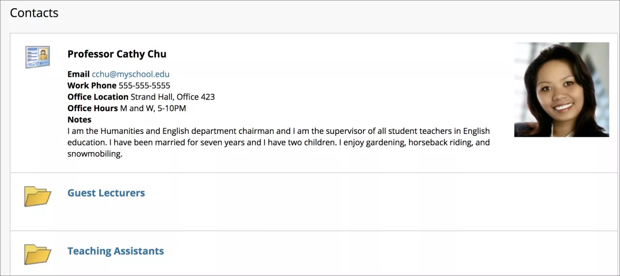Click Professor Cathy Chu's profile photo
The image size is (620, 276).
561,89
